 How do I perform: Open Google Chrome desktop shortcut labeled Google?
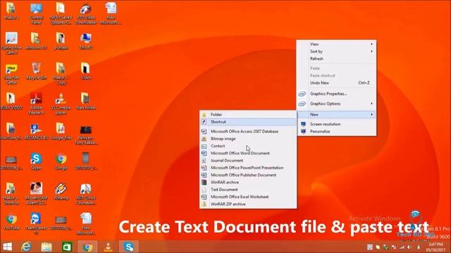click(x=61, y=162)
